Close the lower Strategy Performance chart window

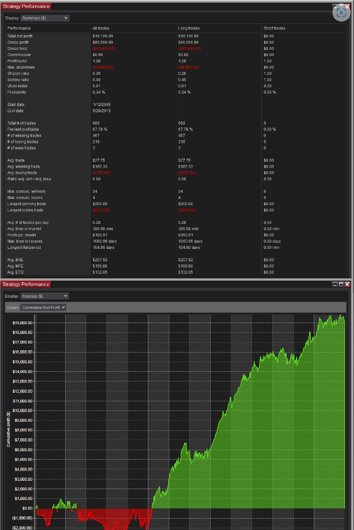(x=347, y=284)
